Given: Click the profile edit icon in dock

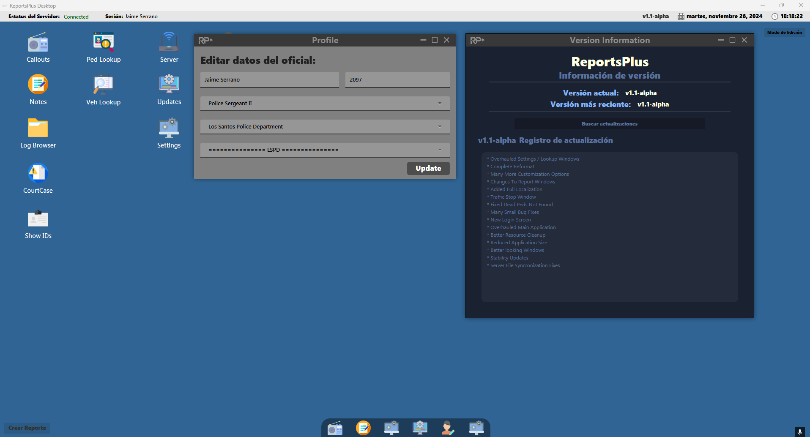Looking at the screenshot, I should [x=448, y=428].
